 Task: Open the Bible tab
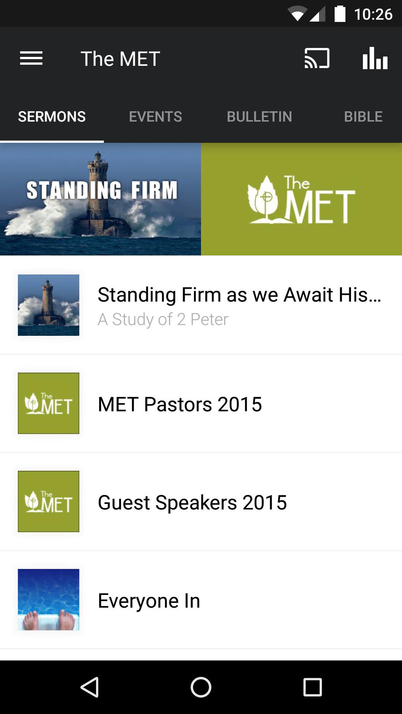363,117
